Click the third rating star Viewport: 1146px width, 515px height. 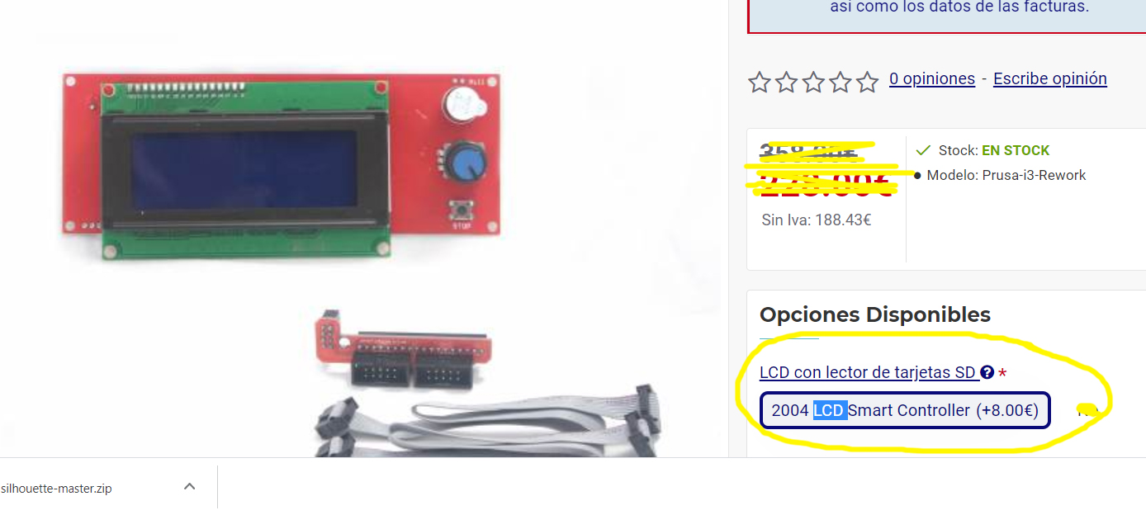coord(813,82)
